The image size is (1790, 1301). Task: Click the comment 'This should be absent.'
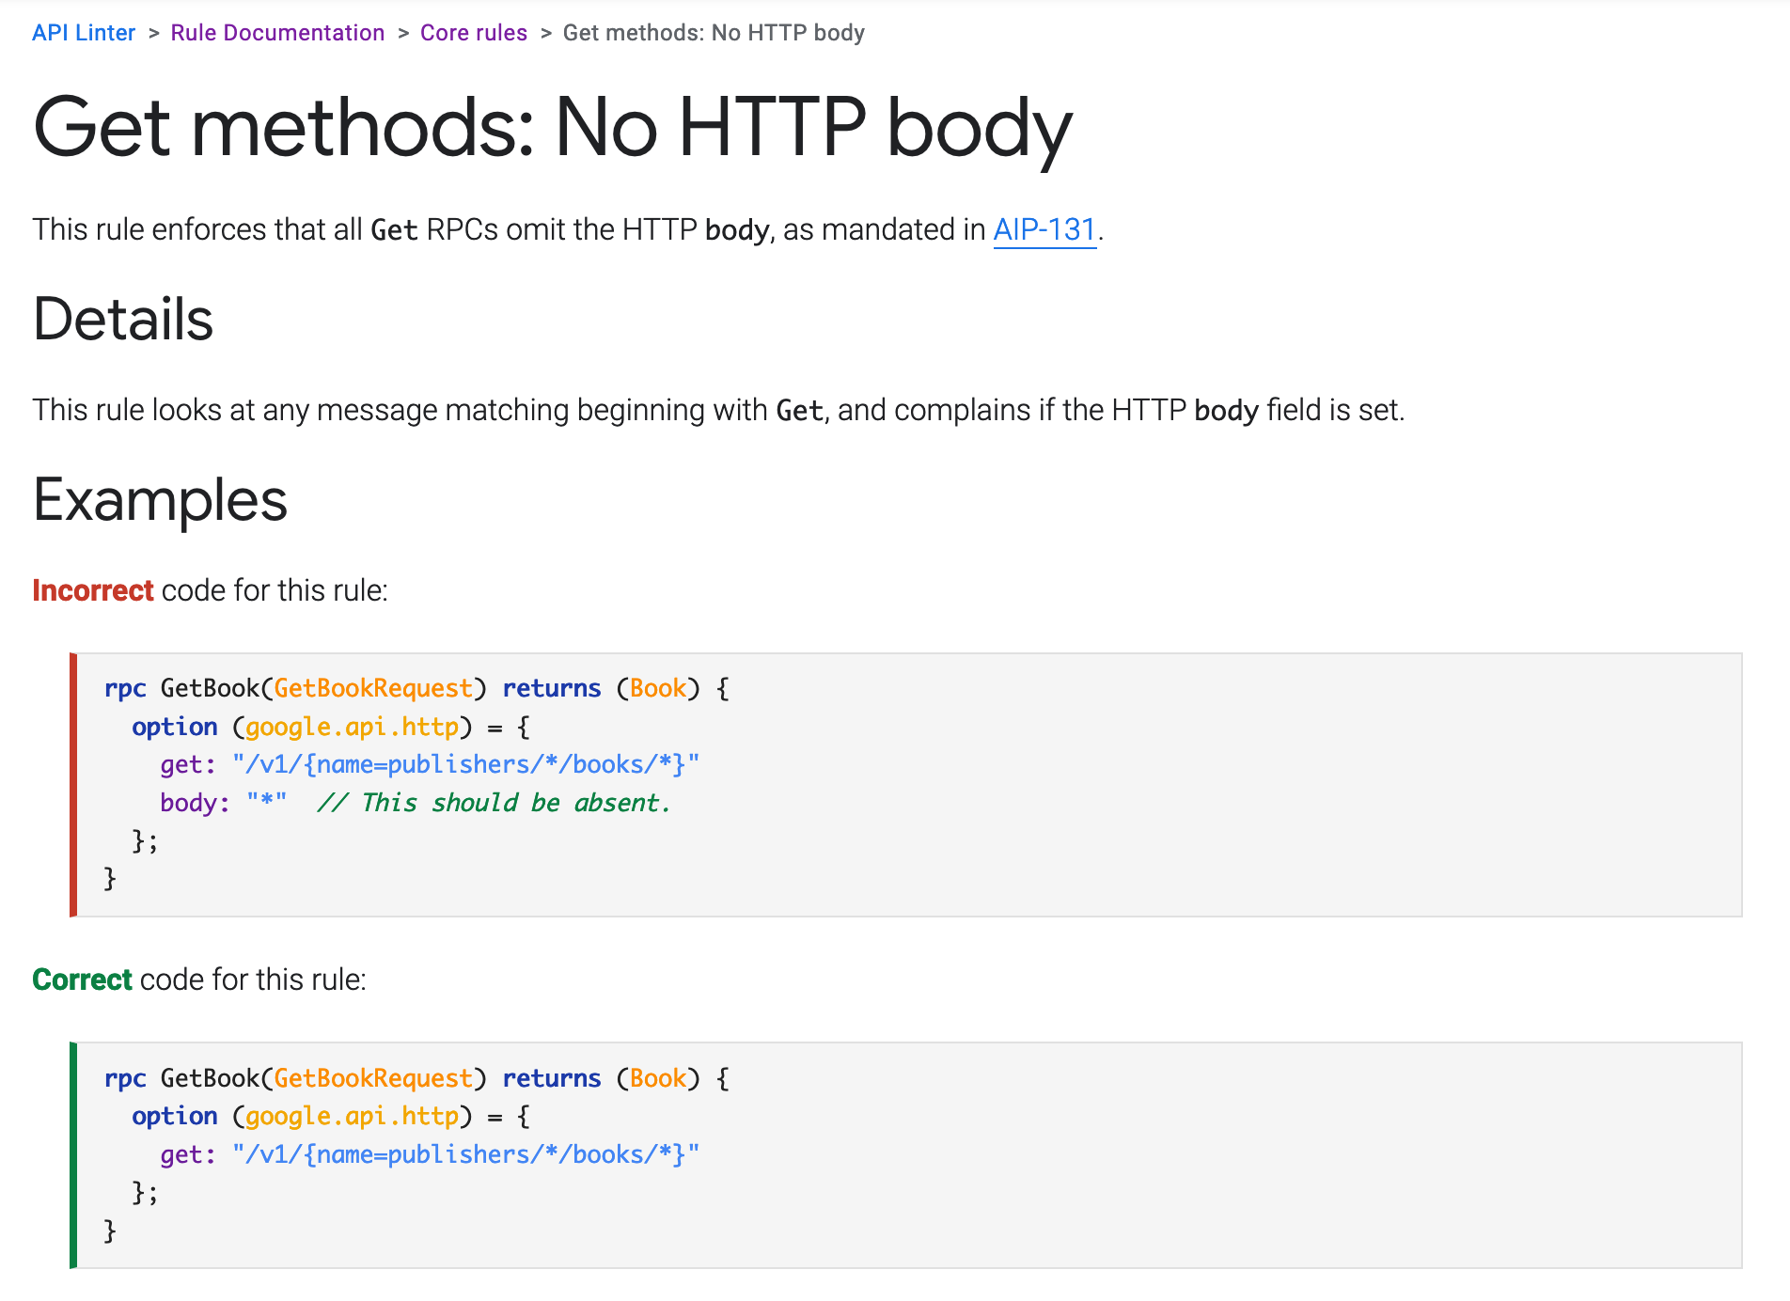coord(494,803)
